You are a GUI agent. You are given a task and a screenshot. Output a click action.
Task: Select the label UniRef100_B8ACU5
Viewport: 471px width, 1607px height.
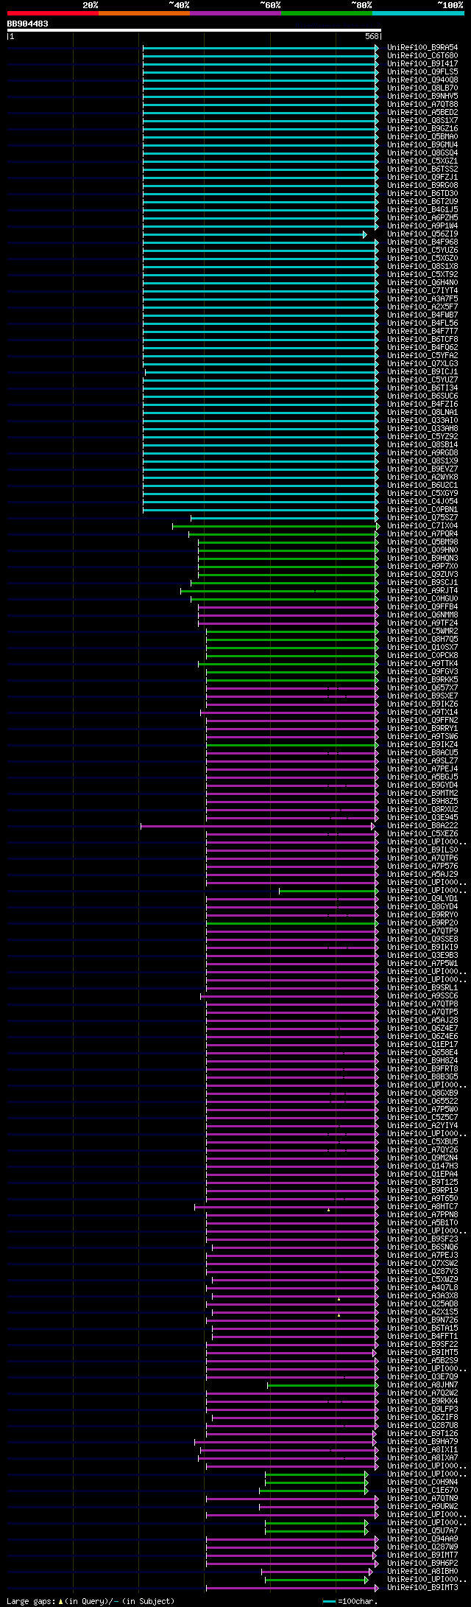tap(422, 753)
